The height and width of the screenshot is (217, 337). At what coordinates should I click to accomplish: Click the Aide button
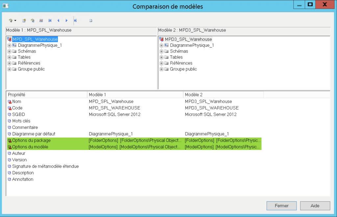click(315, 206)
